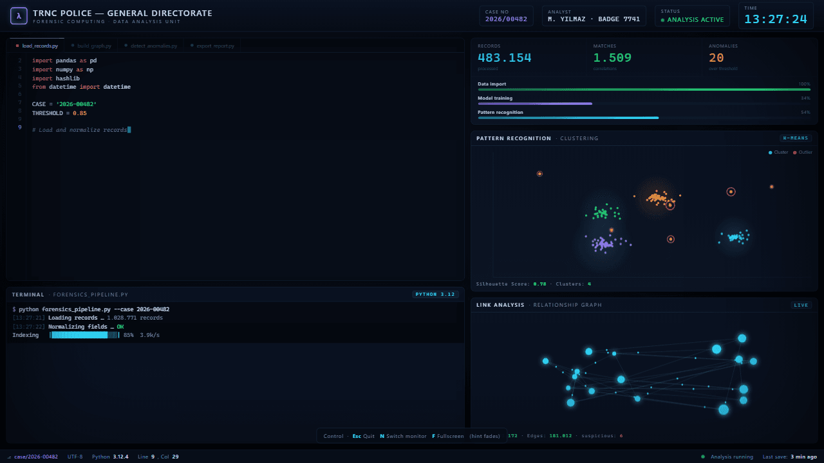Click the Silhouette Score 0.78 text

(x=511, y=284)
